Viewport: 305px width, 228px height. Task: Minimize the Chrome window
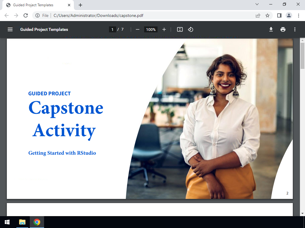point(270,4)
